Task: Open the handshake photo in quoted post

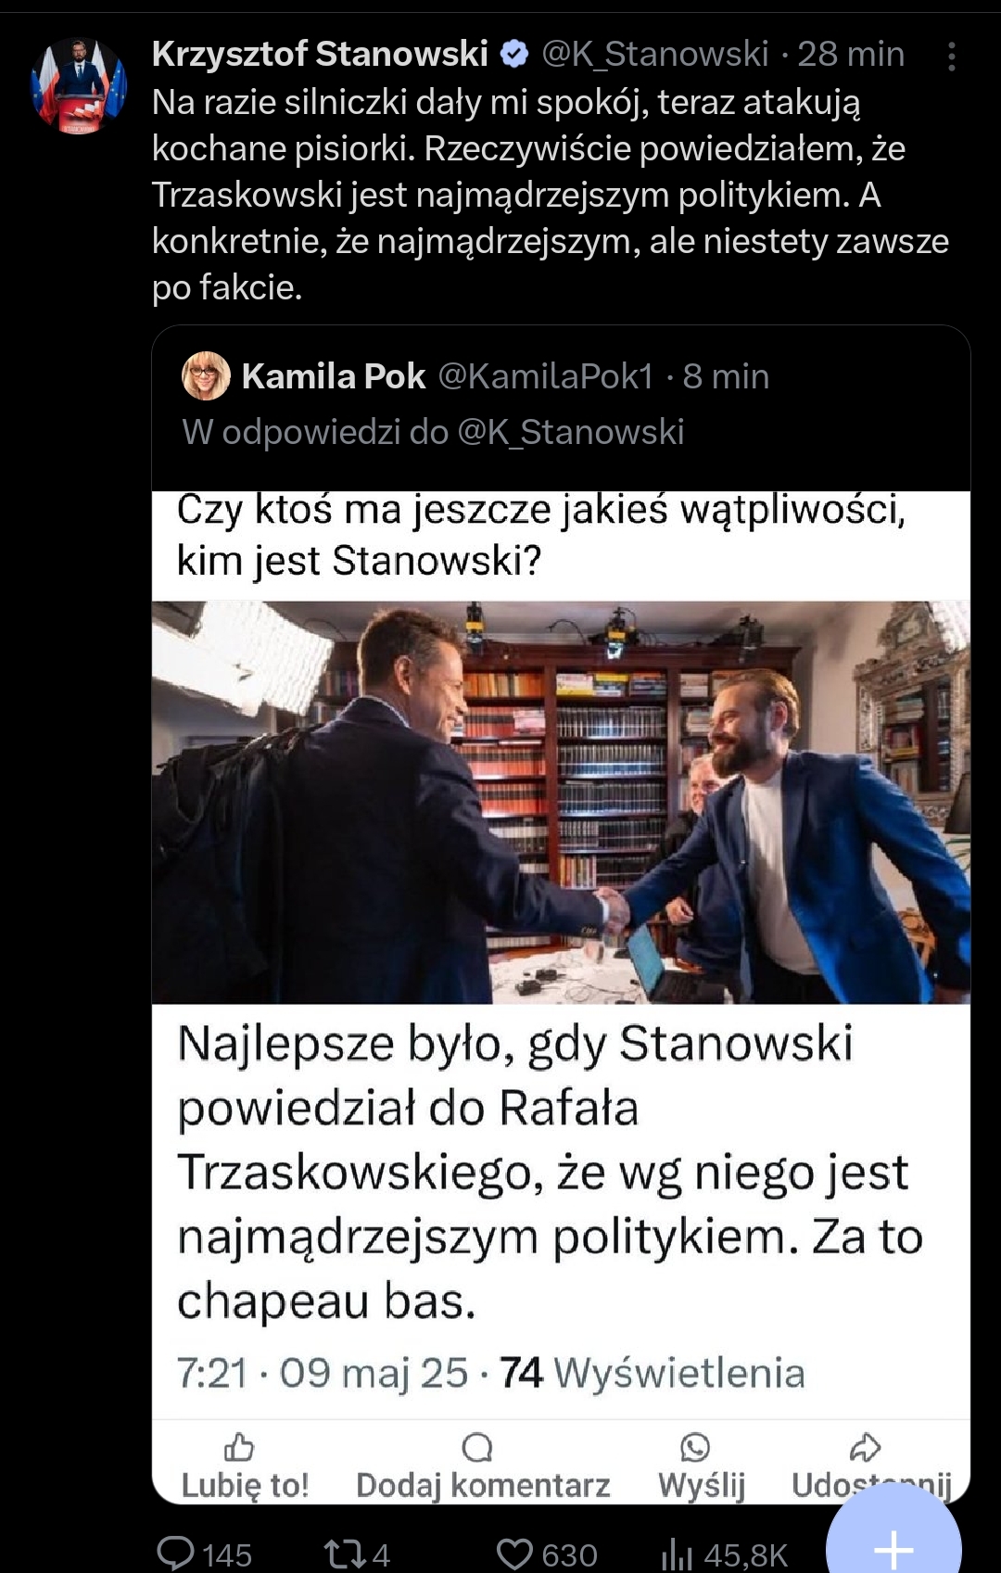Action: [561, 803]
